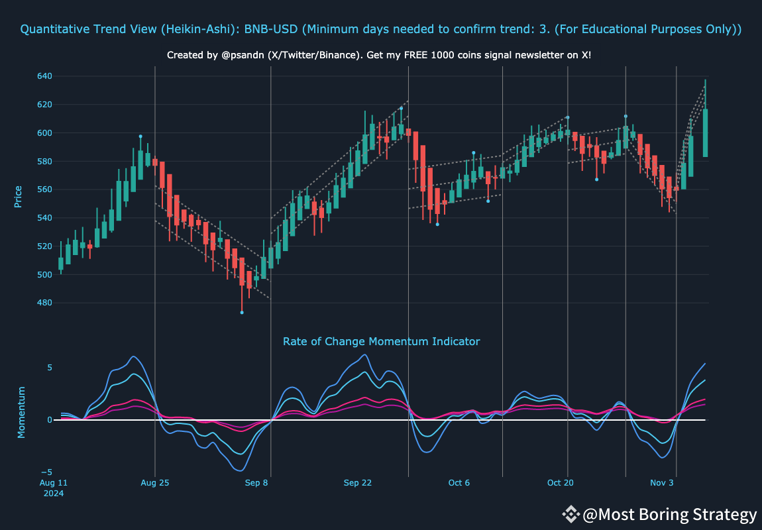Click the 'Sep 22' date label
The width and height of the screenshot is (762, 530).
pyautogui.click(x=358, y=483)
